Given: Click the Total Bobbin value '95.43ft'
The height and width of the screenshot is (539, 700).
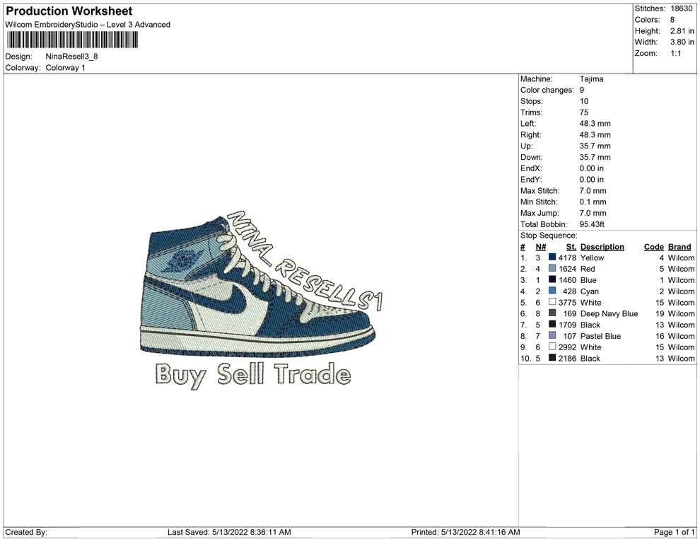Looking at the screenshot, I should pos(592,224).
